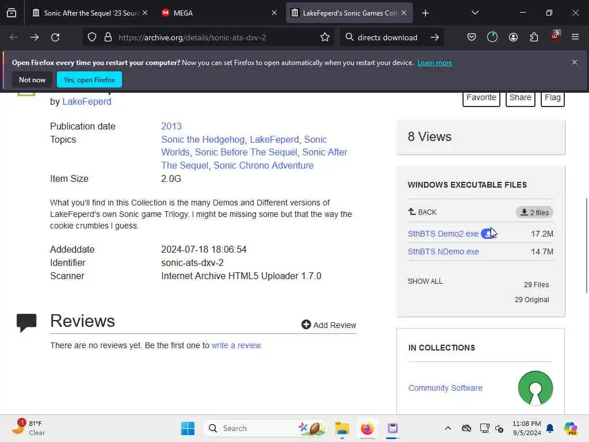Open Firefox application menu hamburger
This screenshot has width=589, height=442.
[575, 37]
